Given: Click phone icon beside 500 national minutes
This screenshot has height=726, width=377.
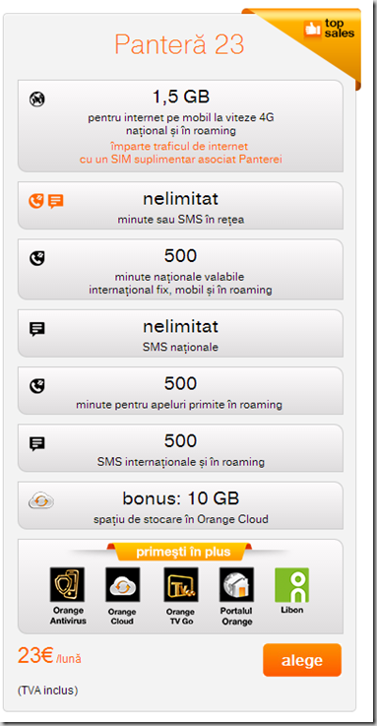Looking at the screenshot, I should (37, 258).
